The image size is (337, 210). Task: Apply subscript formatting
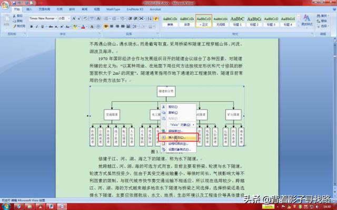point(56,27)
